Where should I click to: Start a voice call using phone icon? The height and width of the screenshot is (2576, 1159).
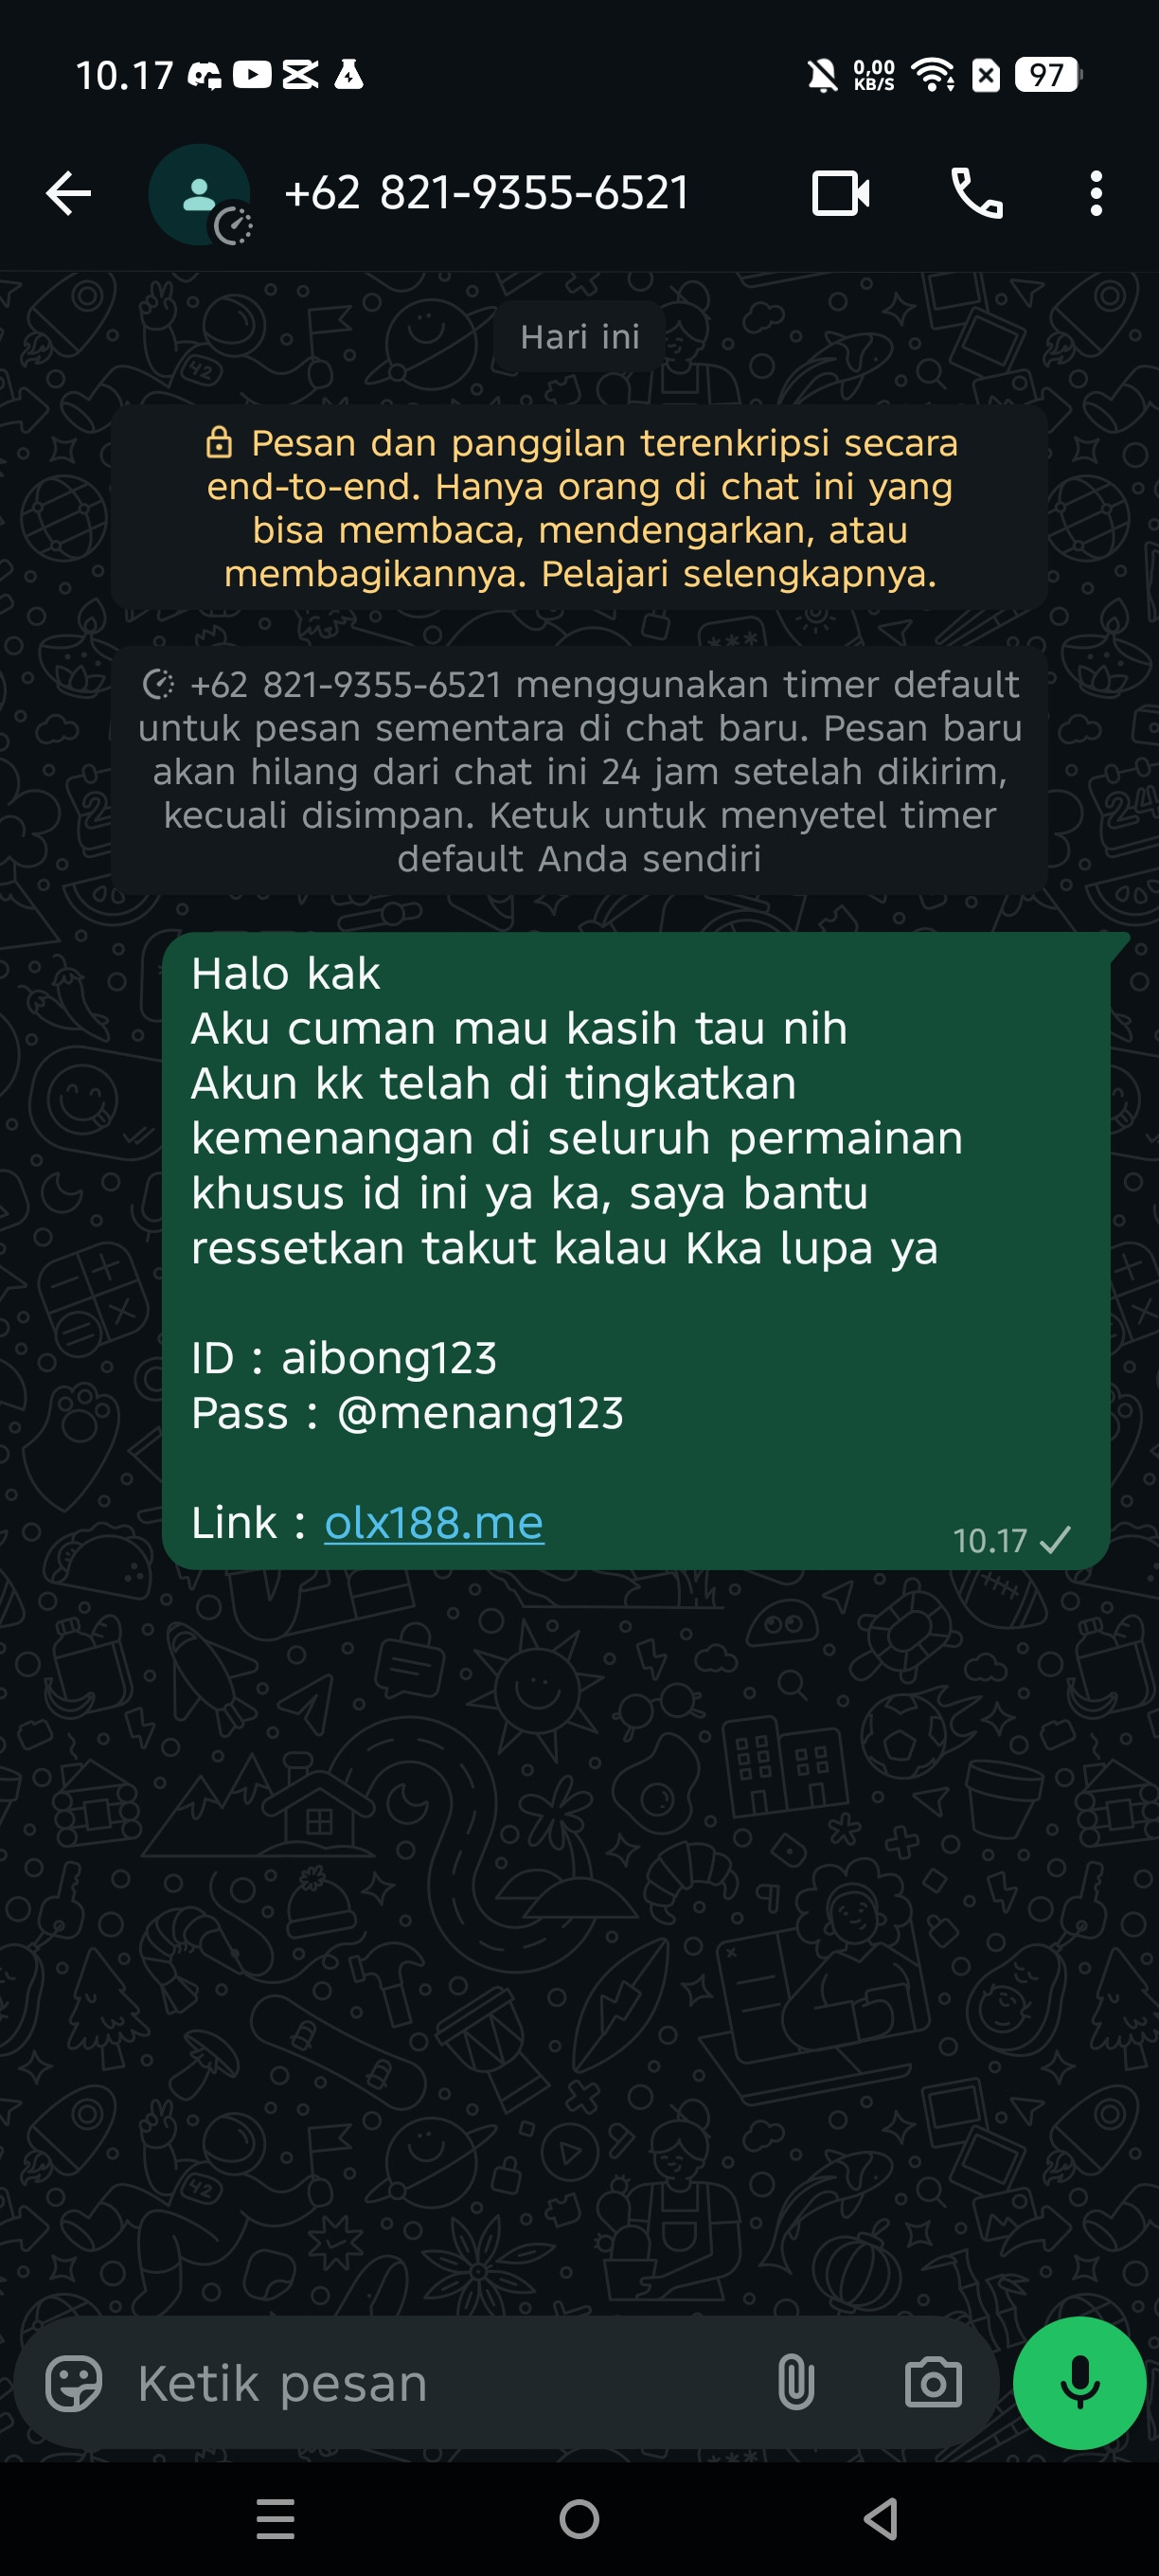click(x=976, y=193)
